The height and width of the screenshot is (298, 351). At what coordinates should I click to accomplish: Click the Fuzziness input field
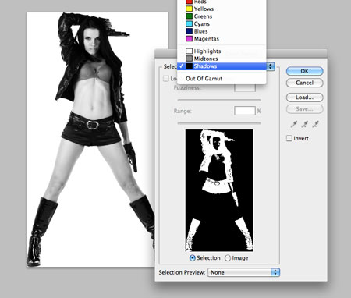tap(245, 87)
